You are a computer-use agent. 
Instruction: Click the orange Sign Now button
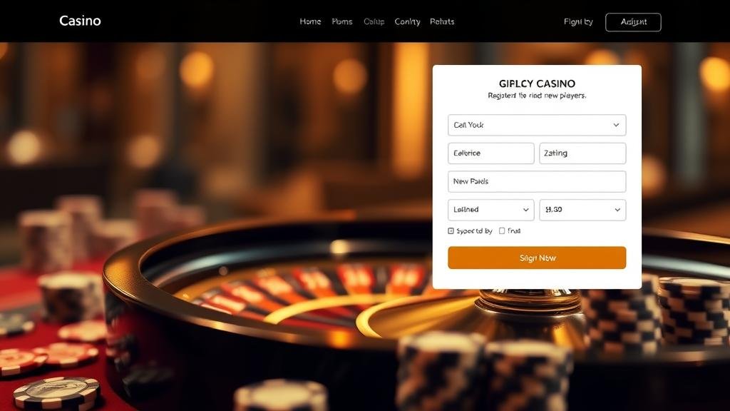[x=537, y=258]
